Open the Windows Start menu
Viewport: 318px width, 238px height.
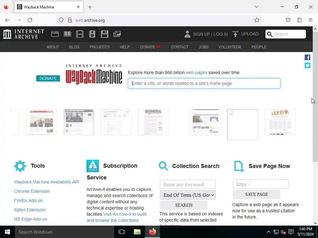(7, 232)
